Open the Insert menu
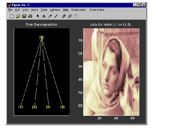 point(35,10)
